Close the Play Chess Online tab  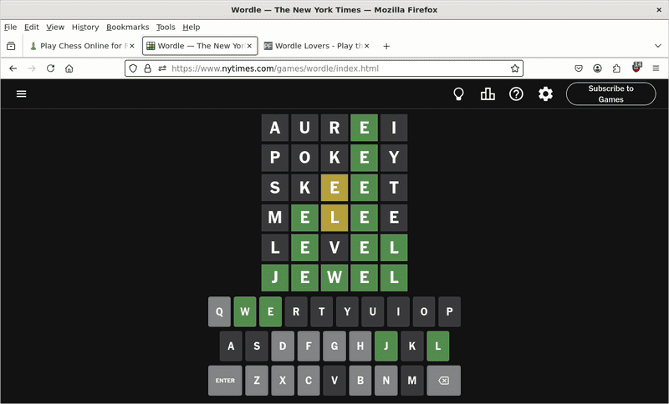pos(132,46)
